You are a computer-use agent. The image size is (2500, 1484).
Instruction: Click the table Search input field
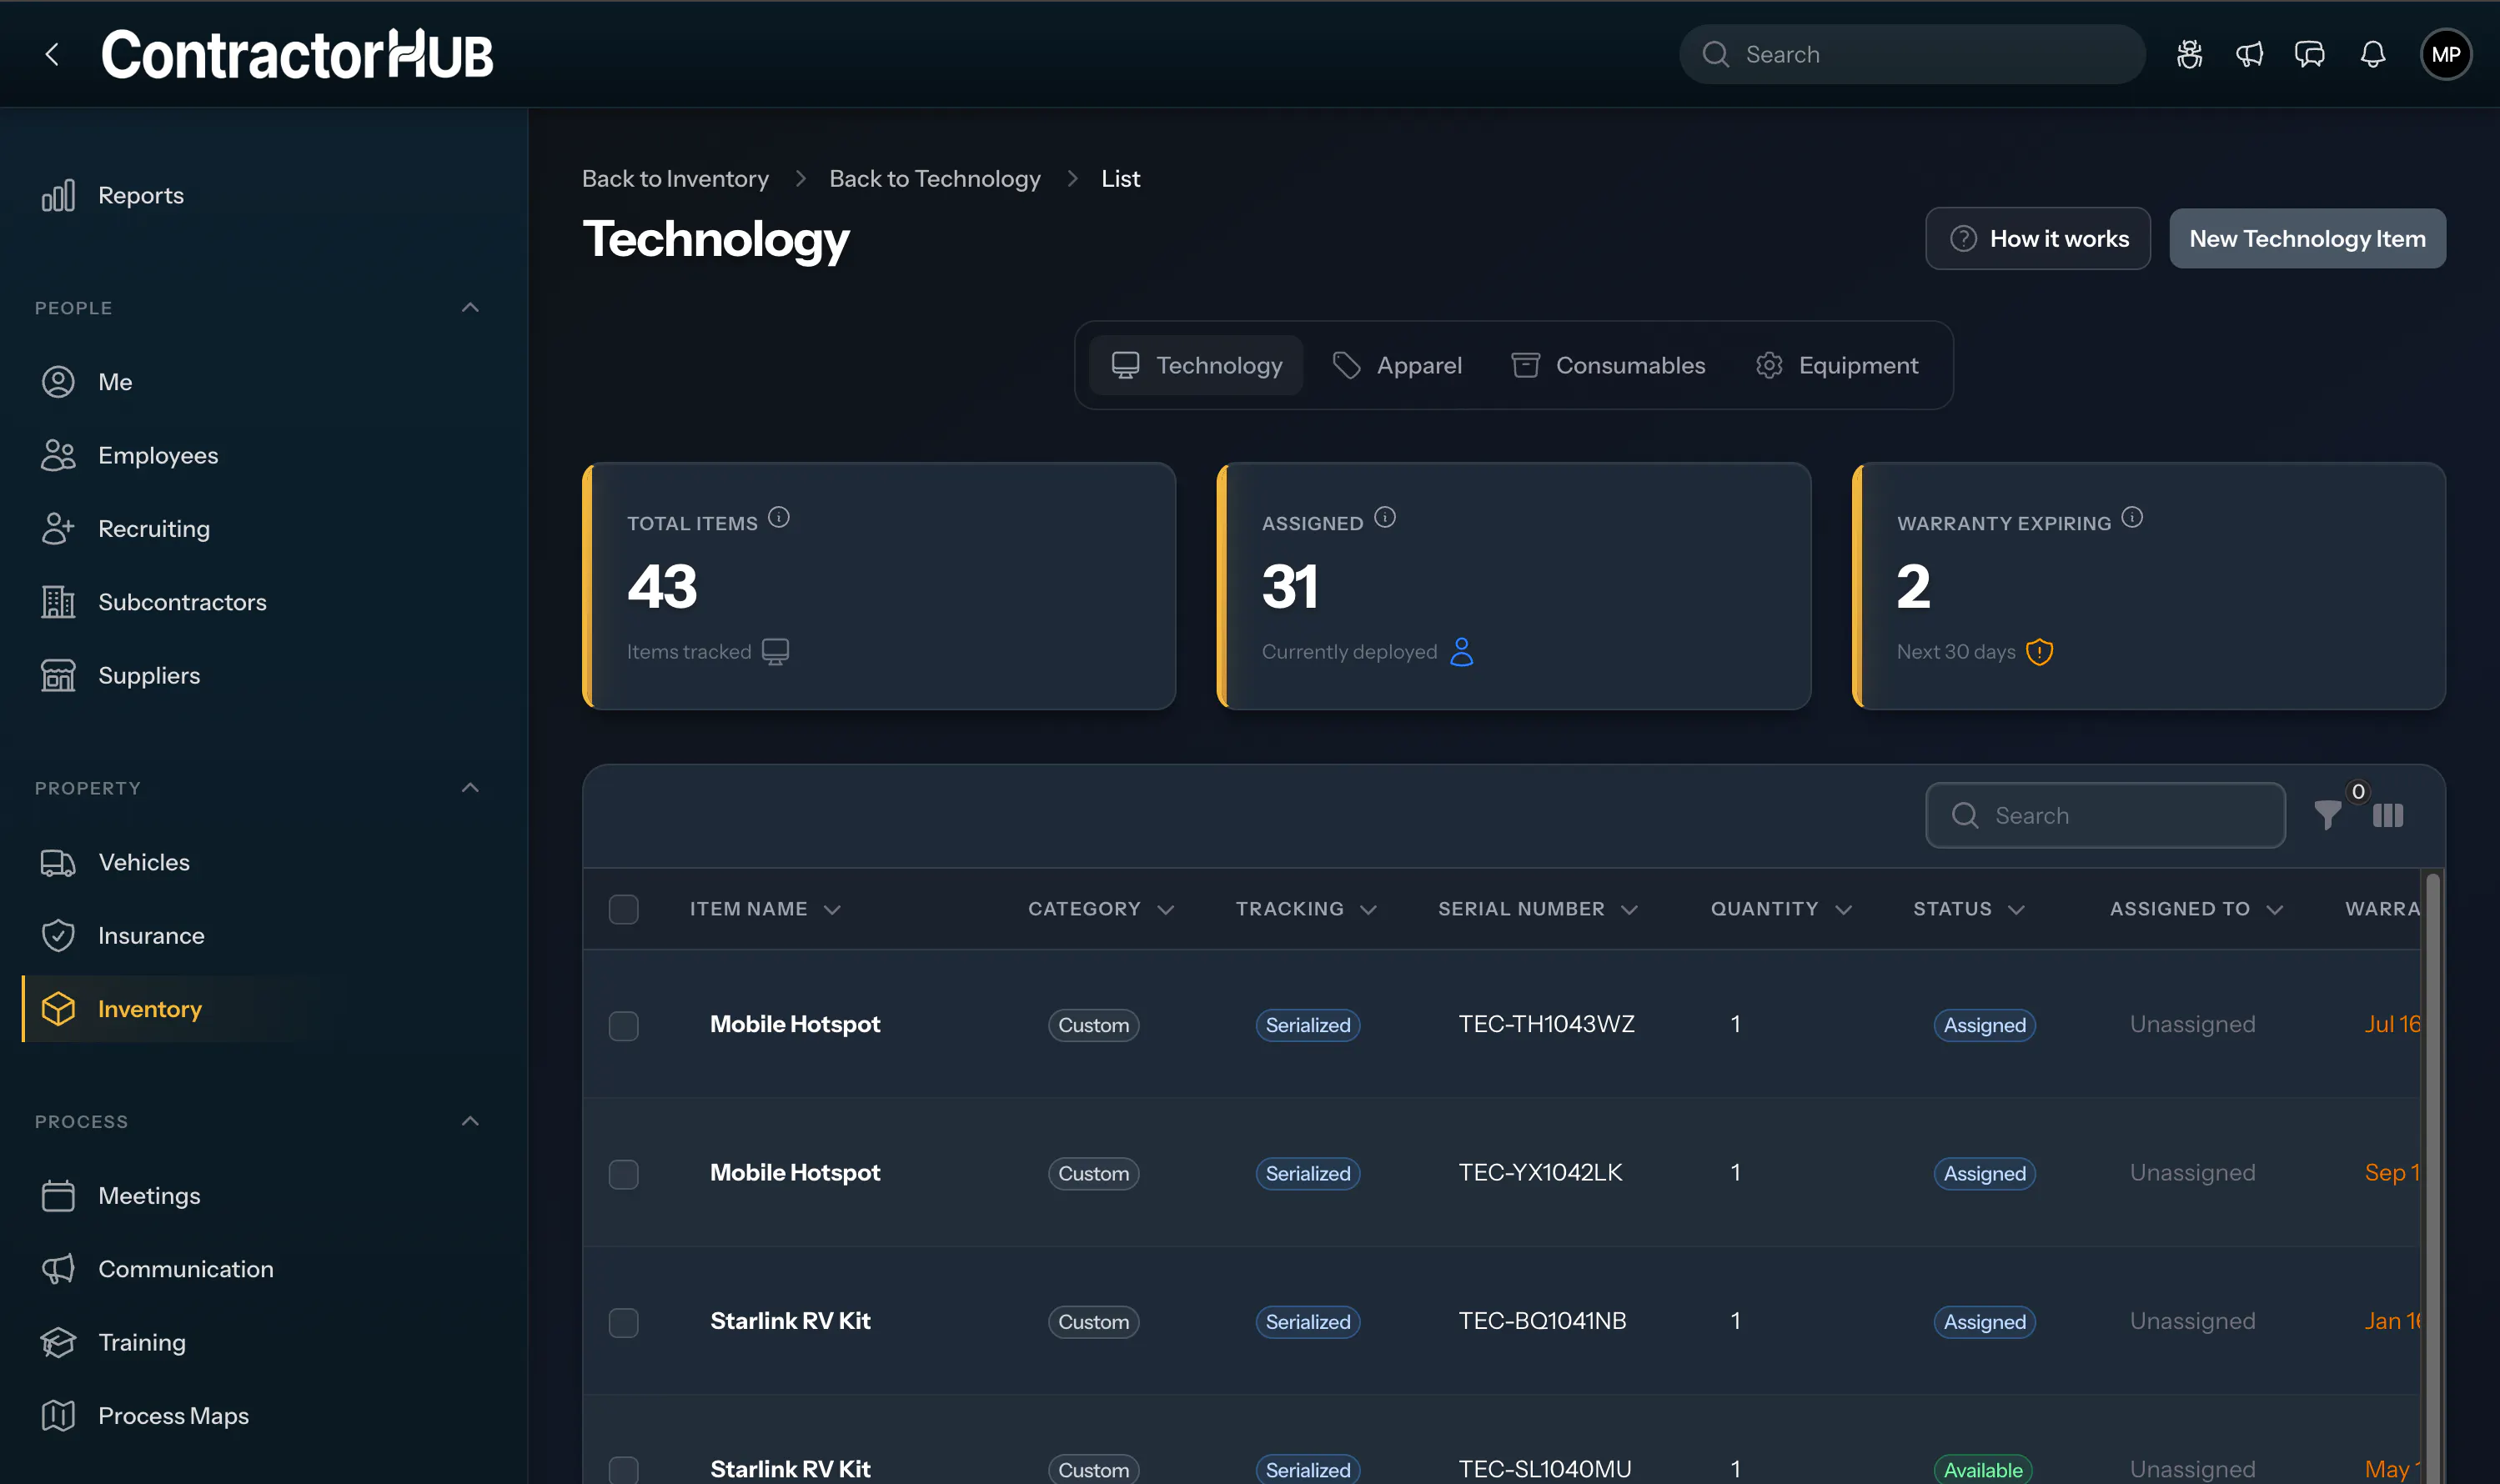(x=2105, y=815)
